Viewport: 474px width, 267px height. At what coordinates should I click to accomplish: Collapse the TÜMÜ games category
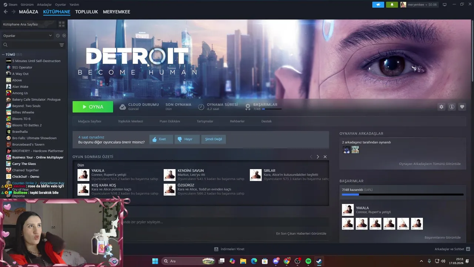(3, 55)
